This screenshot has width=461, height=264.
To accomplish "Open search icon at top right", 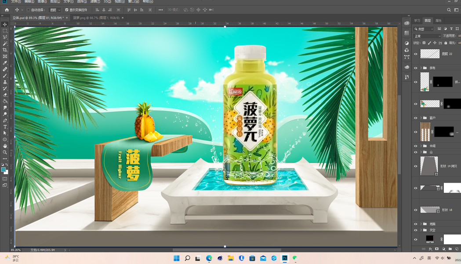I will click(x=449, y=10).
